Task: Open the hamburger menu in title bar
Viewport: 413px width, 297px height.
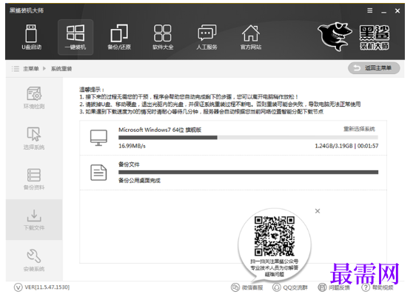Action: pos(370,10)
